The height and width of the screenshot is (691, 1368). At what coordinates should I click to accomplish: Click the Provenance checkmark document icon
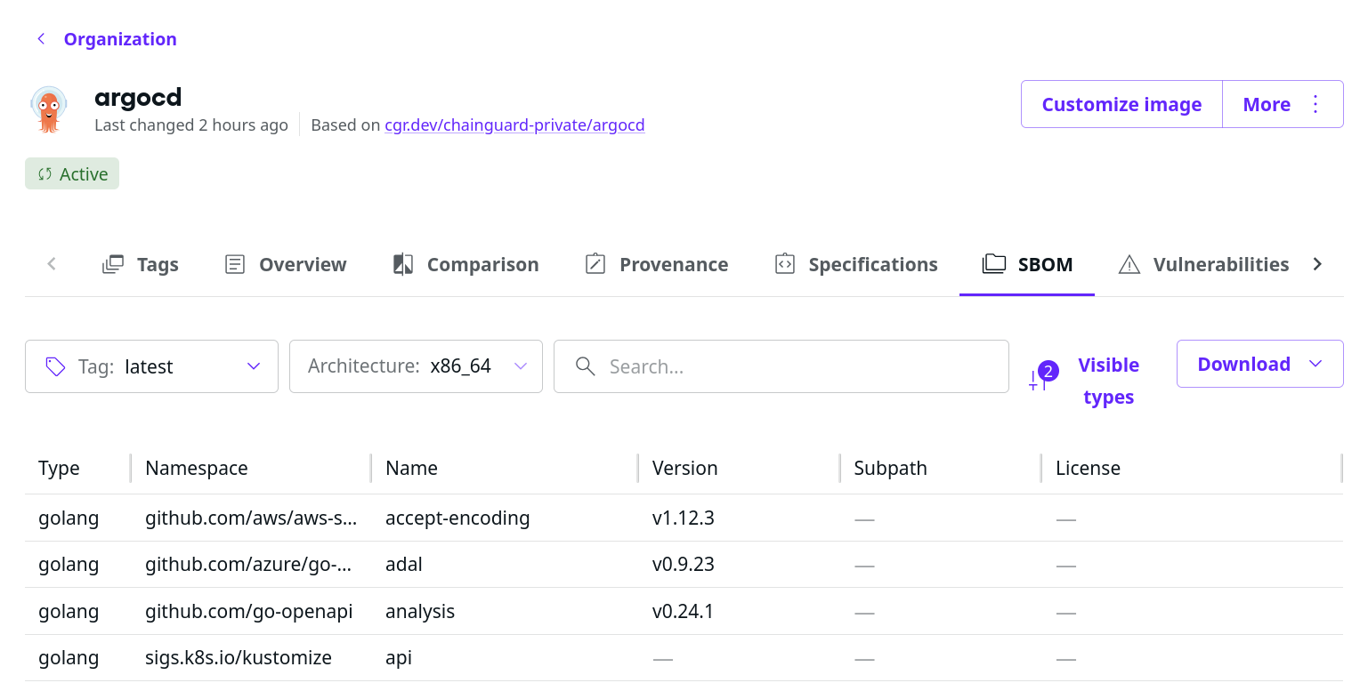click(x=595, y=263)
